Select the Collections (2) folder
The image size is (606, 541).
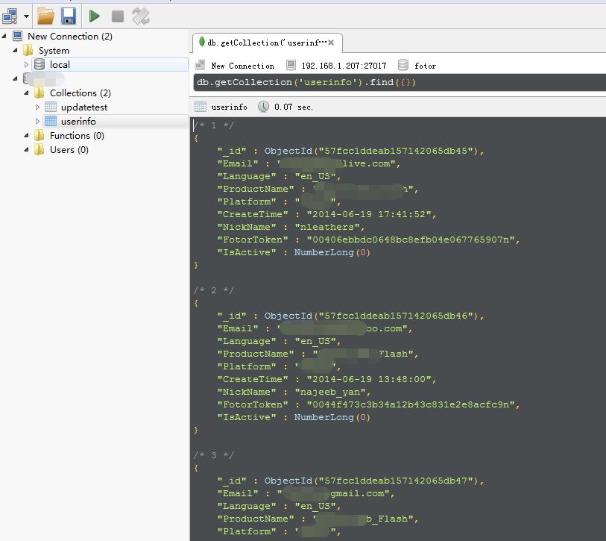pos(80,93)
